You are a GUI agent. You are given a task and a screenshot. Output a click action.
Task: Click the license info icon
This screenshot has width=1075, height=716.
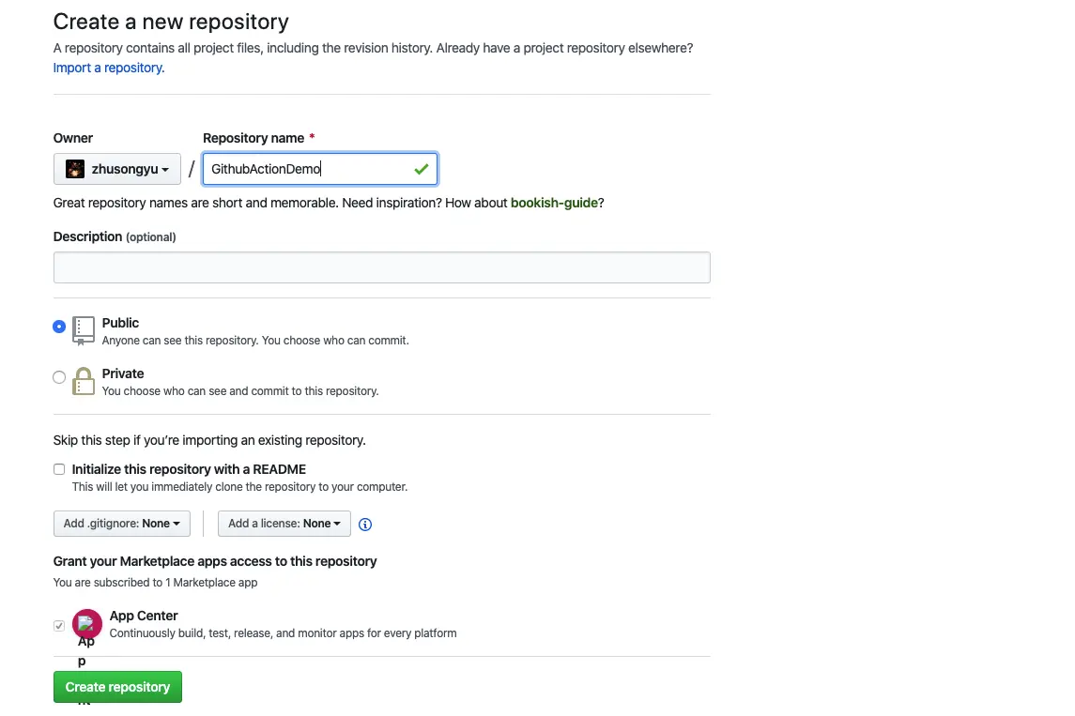pos(364,525)
